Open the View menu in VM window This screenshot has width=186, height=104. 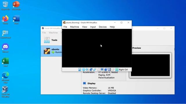pyautogui.click(x=85, y=27)
